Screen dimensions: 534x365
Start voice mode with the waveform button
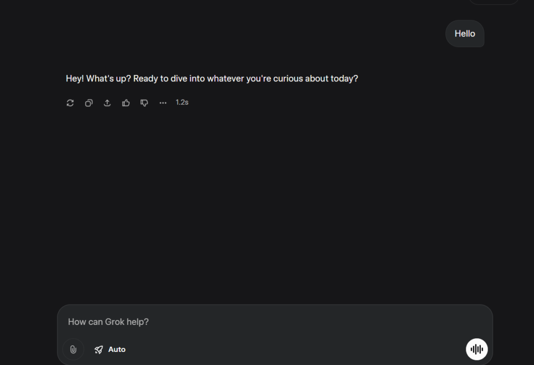point(477,349)
